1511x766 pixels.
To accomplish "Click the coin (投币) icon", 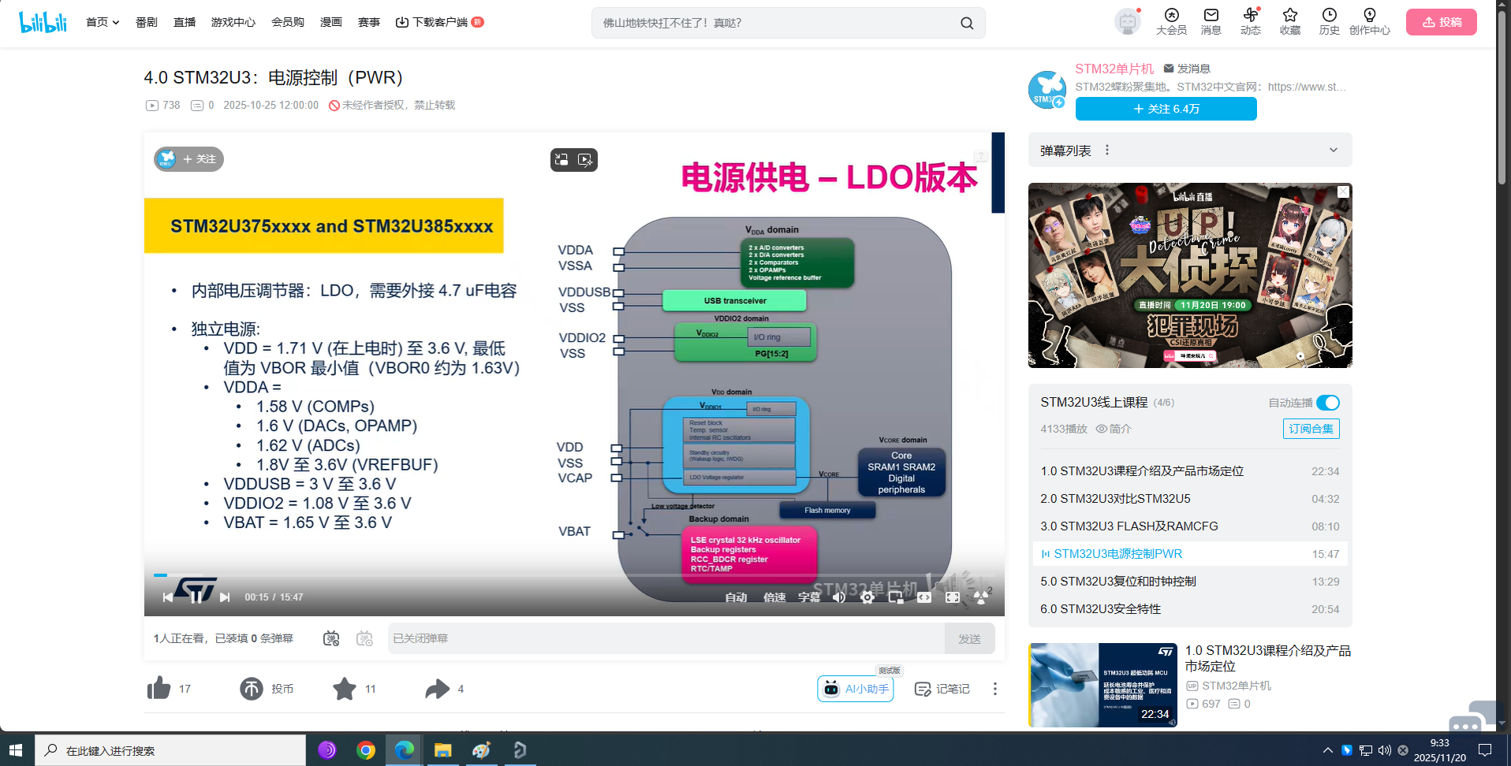I will point(252,689).
